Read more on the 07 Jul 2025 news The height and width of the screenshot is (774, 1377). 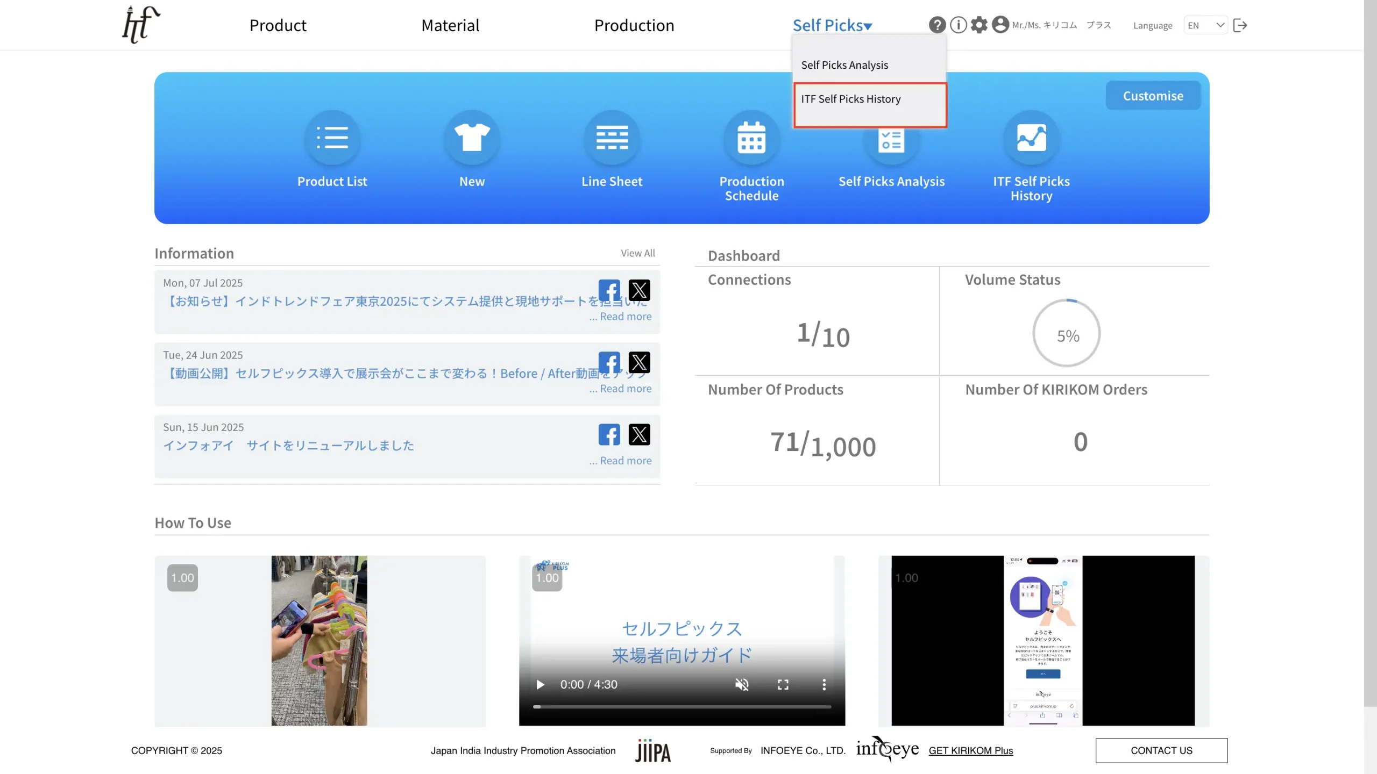coord(626,317)
